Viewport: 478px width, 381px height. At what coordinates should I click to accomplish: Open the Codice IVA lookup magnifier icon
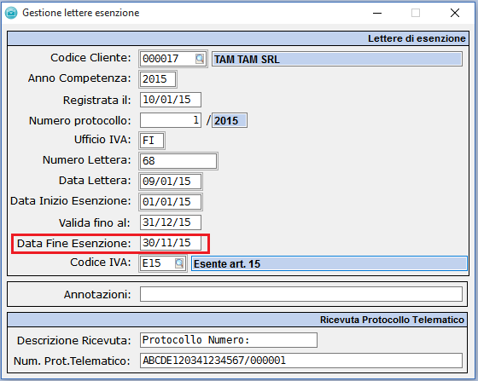(x=179, y=263)
